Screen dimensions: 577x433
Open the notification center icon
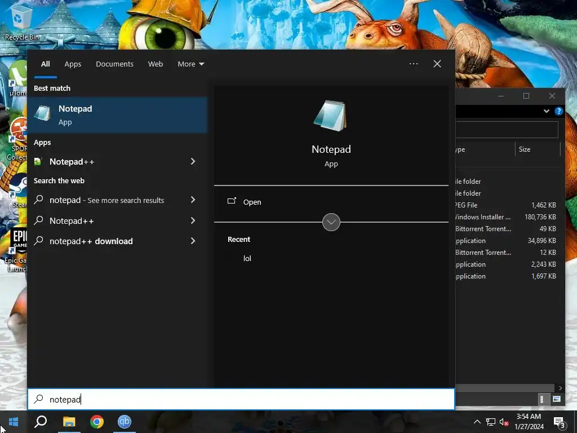tap(559, 422)
